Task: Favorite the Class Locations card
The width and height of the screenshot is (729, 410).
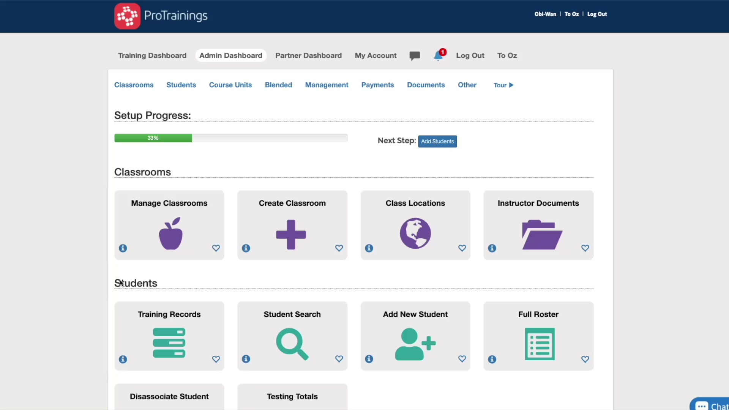Action: (x=462, y=248)
